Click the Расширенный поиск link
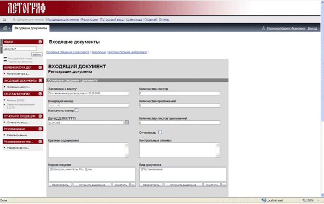Viewport: 324px width, 204px height. [20, 58]
